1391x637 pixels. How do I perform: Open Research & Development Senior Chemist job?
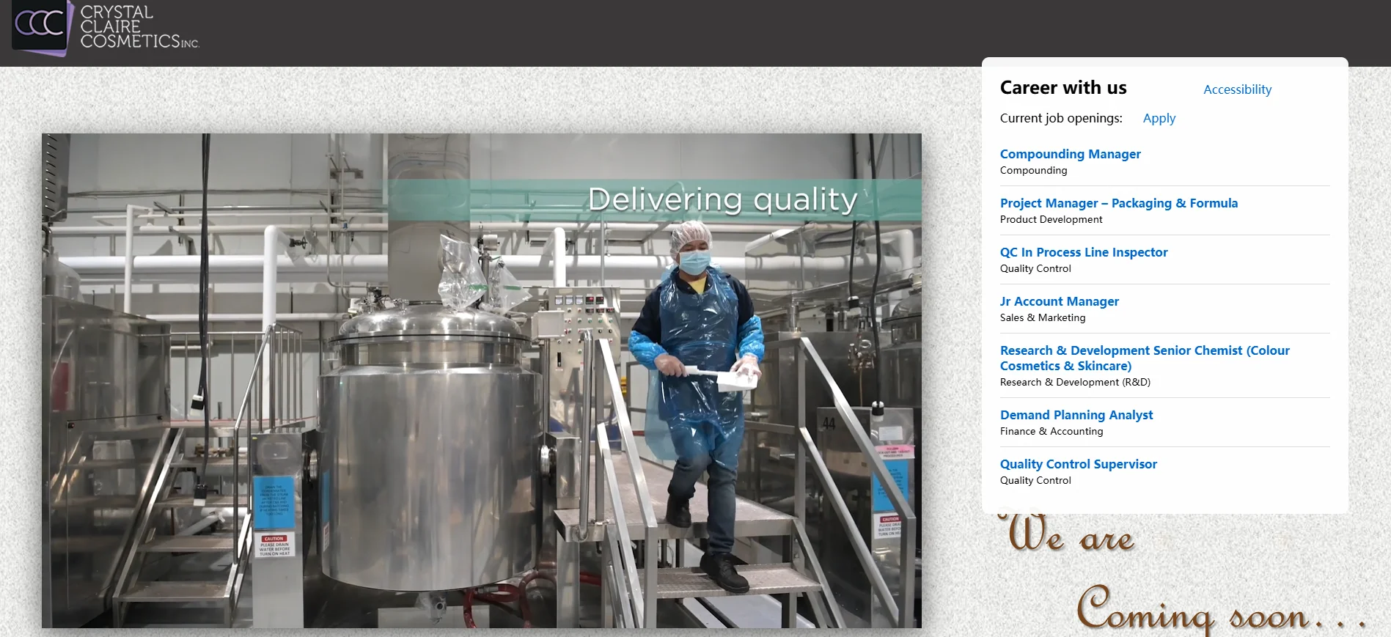click(x=1144, y=358)
